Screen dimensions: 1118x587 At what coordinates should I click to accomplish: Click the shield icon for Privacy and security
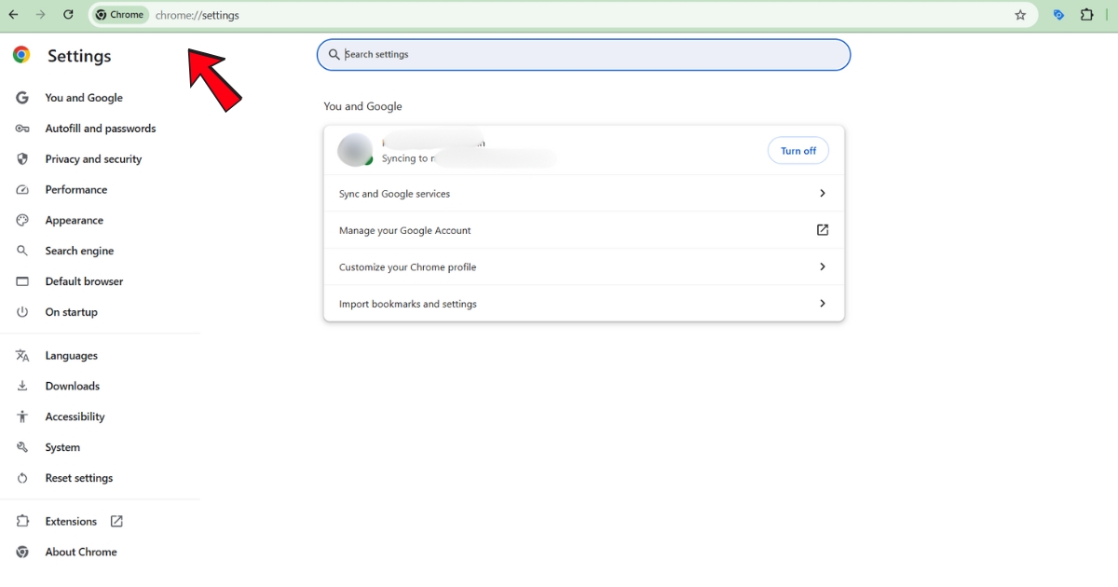point(21,158)
